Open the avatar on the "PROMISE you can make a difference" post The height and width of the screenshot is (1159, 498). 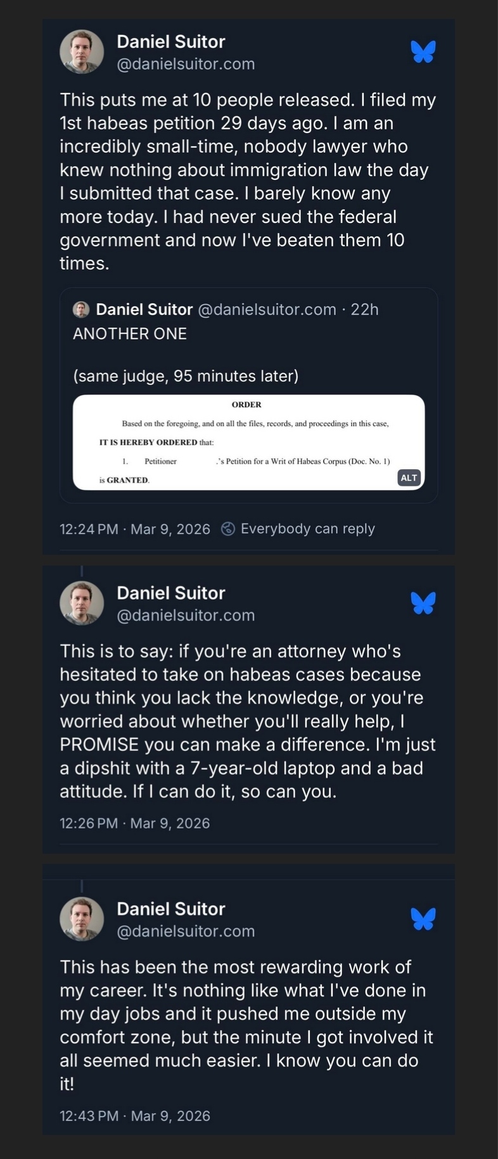pos(82,603)
